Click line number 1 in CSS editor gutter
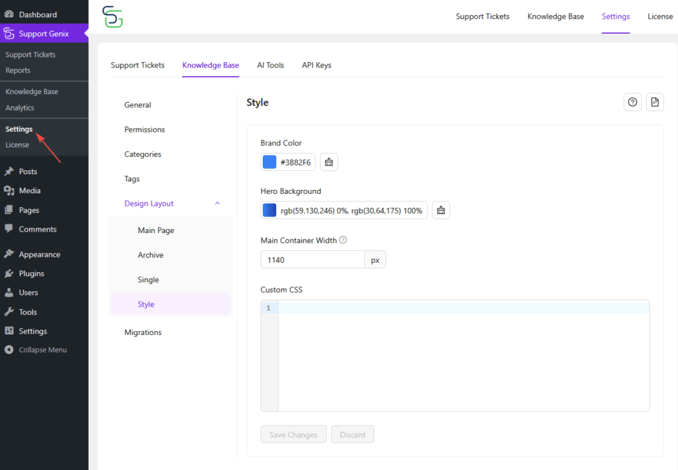Screen dimensions: 678x470 (268, 308)
